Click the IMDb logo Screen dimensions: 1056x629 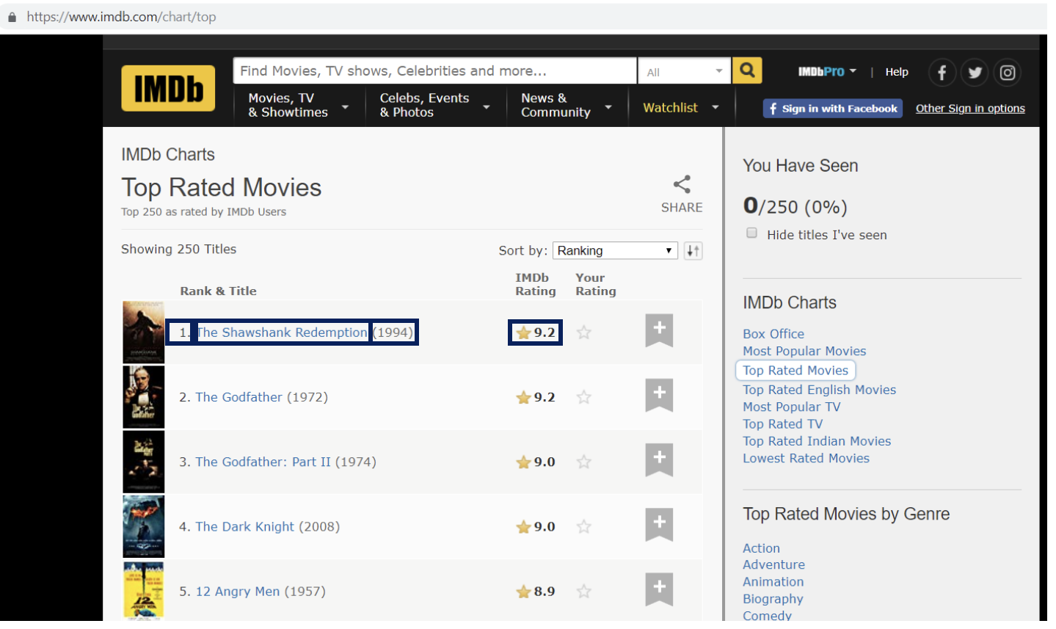click(x=168, y=88)
